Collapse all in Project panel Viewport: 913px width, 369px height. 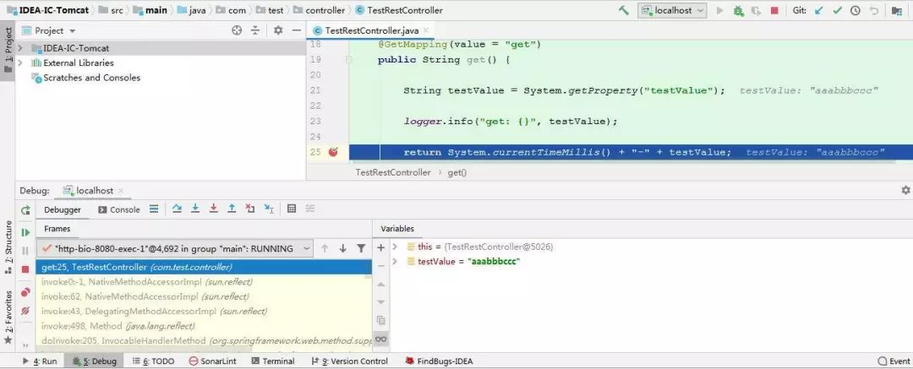pos(255,31)
